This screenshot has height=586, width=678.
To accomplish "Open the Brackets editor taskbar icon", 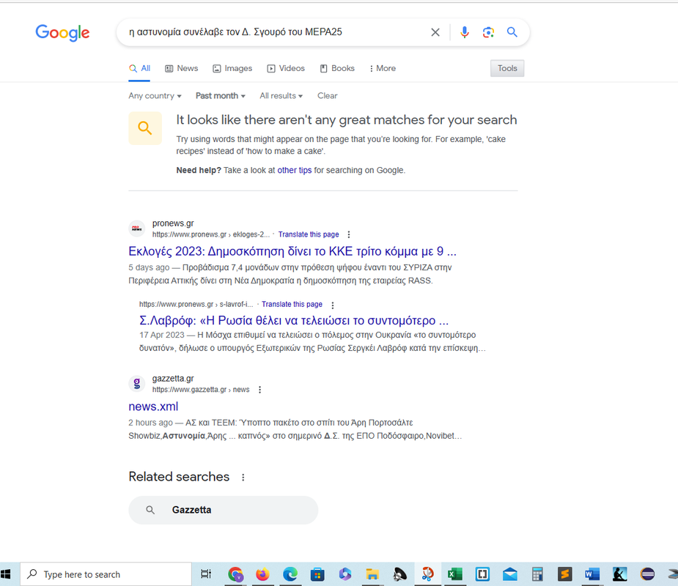I will tap(482, 574).
